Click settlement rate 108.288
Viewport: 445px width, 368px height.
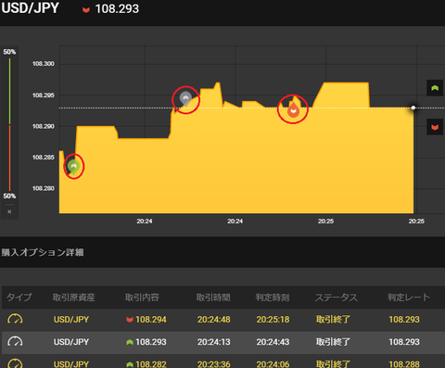click(x=404, y=364)
